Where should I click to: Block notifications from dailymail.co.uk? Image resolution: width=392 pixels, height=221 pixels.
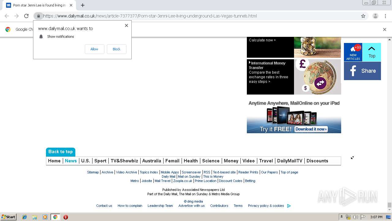(x=116, y=49)
